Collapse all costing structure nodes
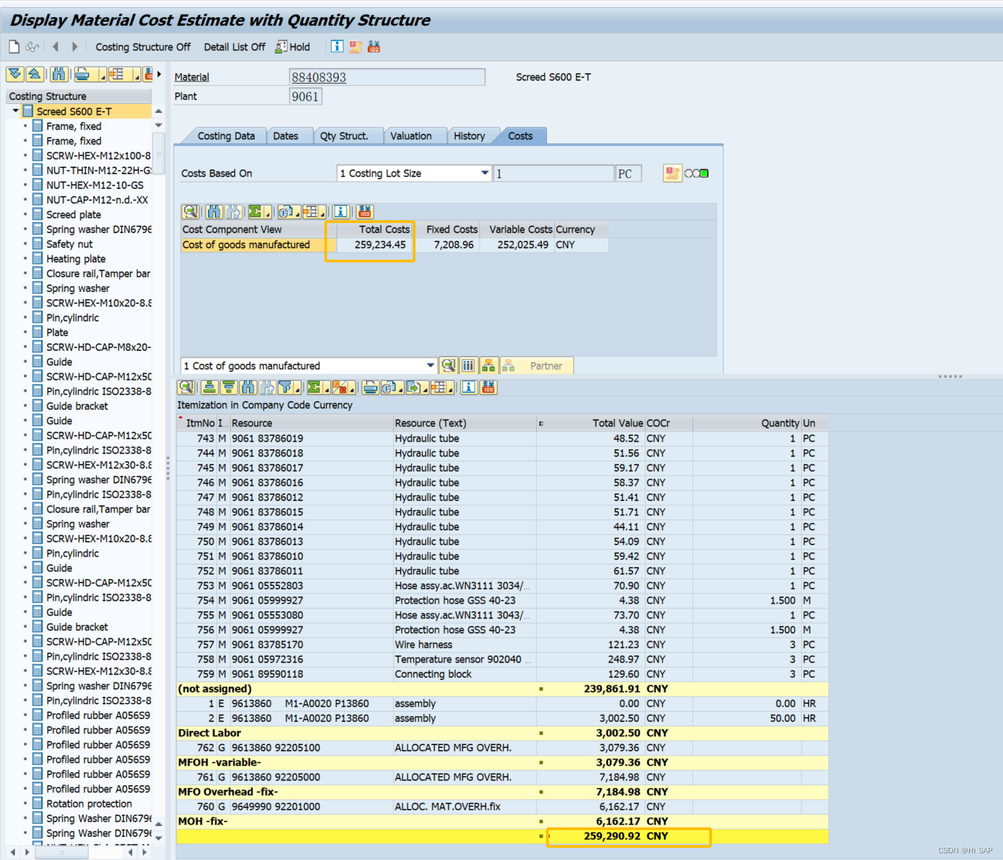The image size is (1003, 860). [x=34, y=74]
